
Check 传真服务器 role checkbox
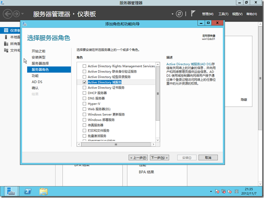(x=84, y=125)
